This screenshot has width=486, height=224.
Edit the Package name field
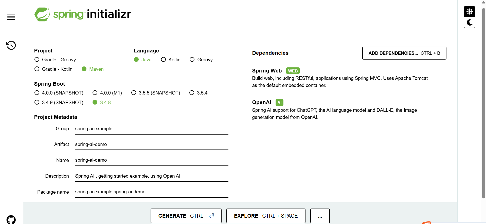tap(152, 192)
